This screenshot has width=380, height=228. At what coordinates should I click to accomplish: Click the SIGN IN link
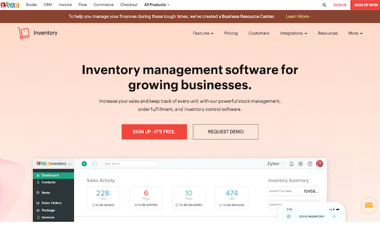pyautogui.click(x=339, y=5)
